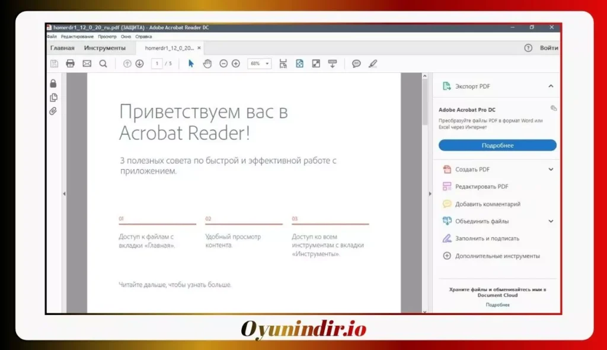Click Подробнее link under Document Cloud

pyautogui.click(x=497, y=305)
